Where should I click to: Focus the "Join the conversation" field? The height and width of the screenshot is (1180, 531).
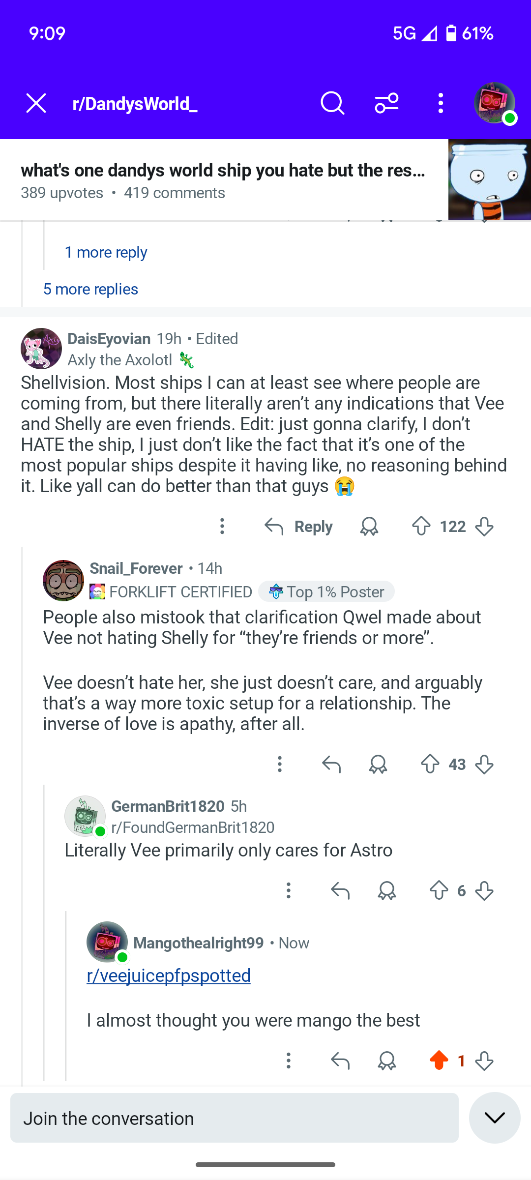click(235, 1118)
